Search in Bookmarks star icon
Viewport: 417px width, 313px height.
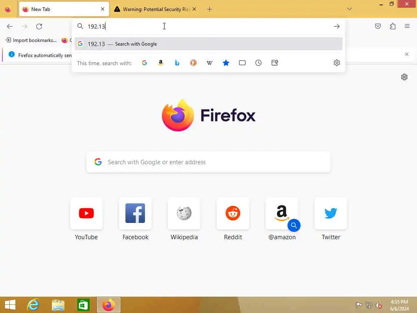pos(226,63)
